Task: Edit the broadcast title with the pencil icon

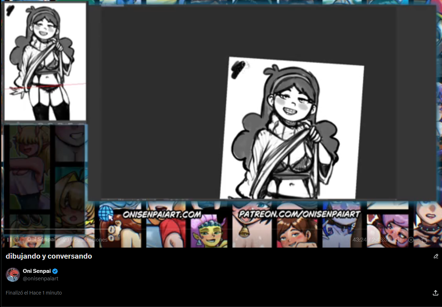Action: (436, 256)
